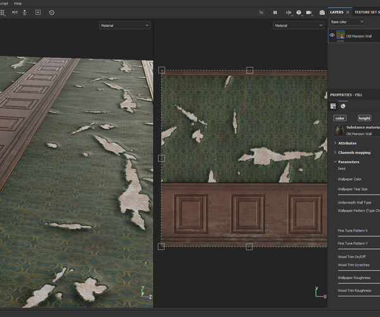Toggle the hide overlay crossed-eye icon

261,13
